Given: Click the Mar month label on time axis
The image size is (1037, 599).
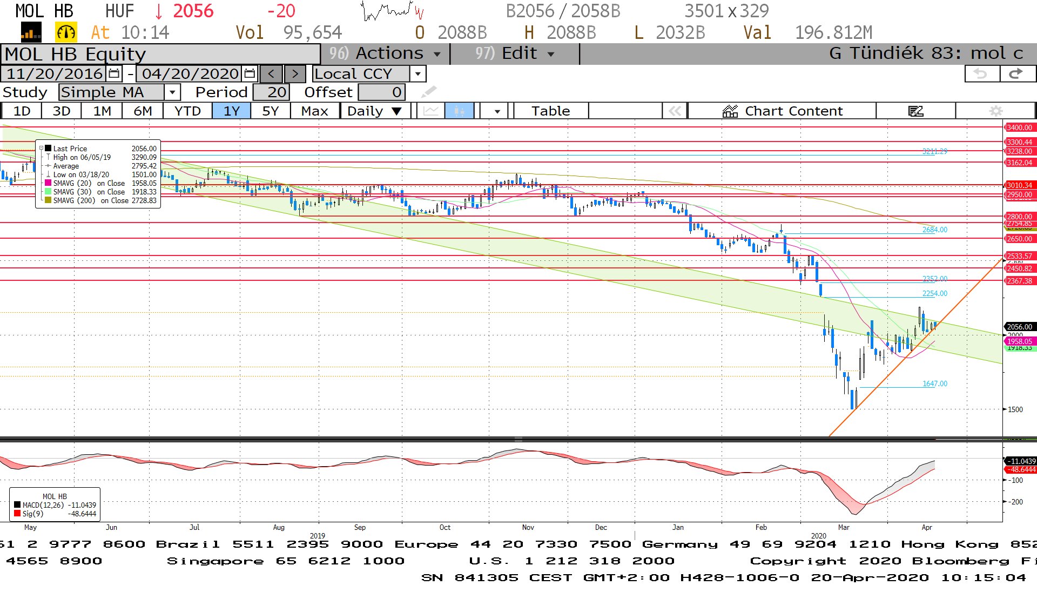Looking at the screenshot, I should pyautogui.click(x=843, y=527).
